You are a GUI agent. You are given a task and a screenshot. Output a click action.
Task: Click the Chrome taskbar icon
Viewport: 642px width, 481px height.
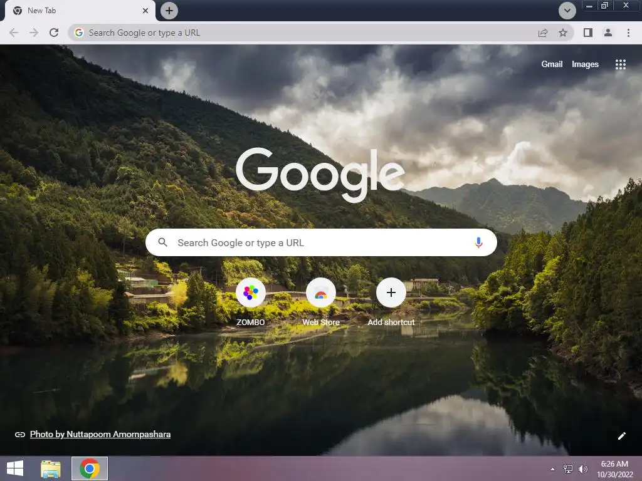(90, 468)
